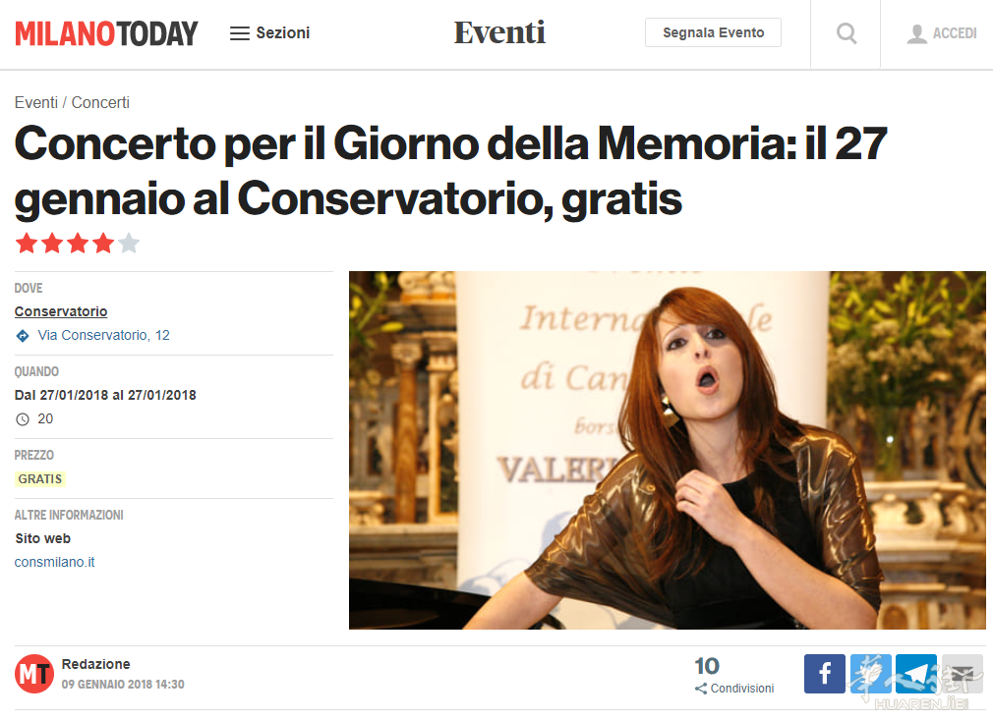The image size is (993, 719).
Task: Open Via Conservatorio, 12 map link
Action: [x=104, y=336]
